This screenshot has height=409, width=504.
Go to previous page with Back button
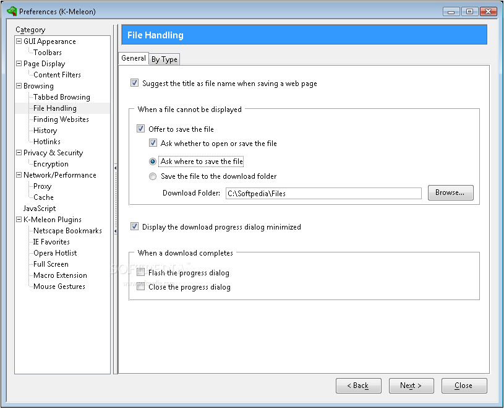359,385
